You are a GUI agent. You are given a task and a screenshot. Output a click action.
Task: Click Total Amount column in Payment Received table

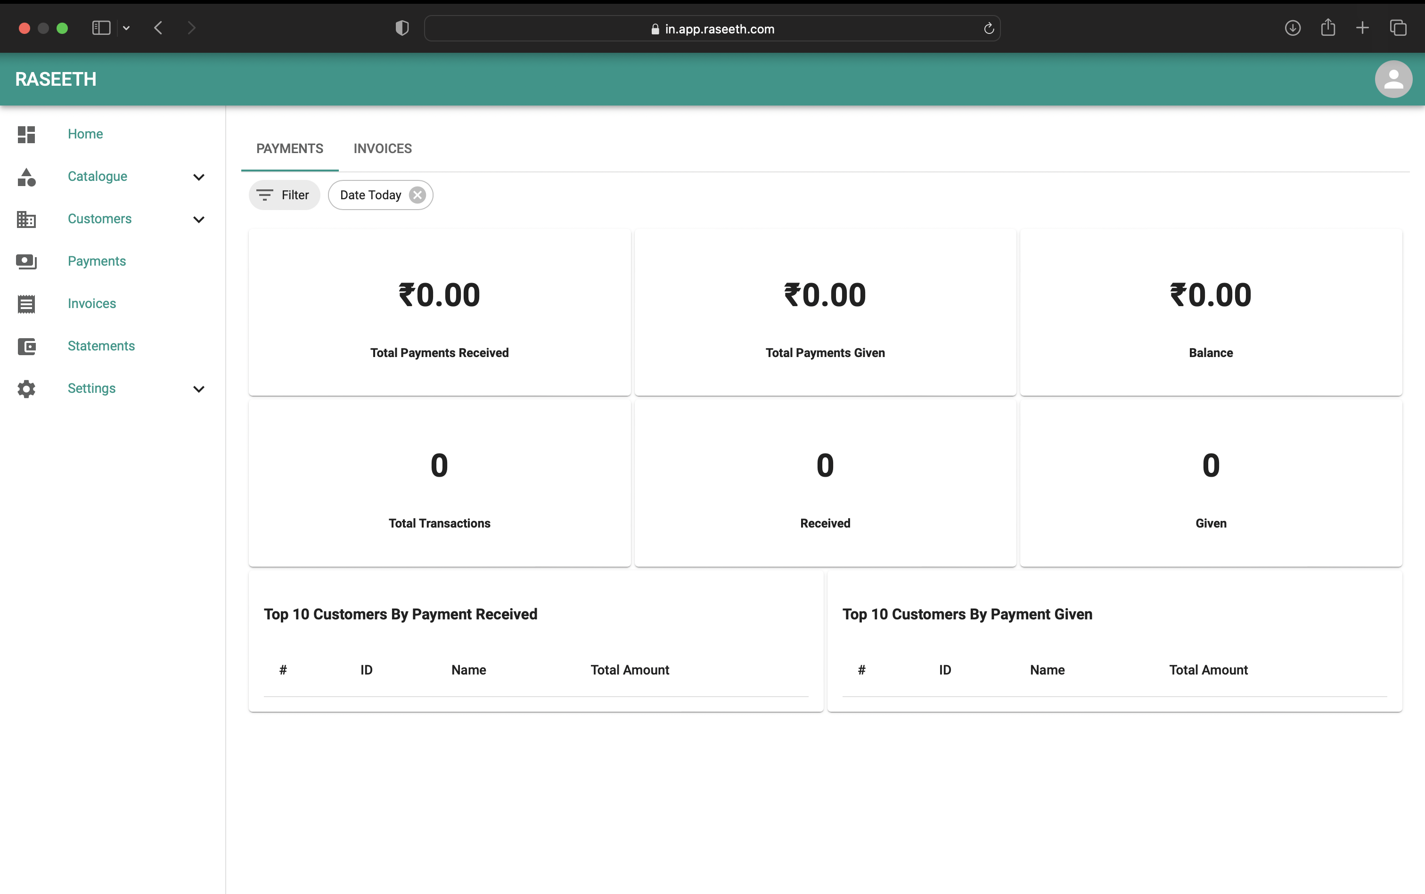630,670
